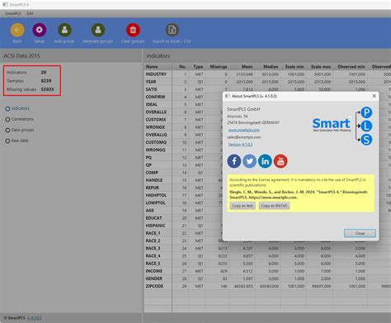
Task: Open the Facebook icon in About dialog
Action: [234, 161]
